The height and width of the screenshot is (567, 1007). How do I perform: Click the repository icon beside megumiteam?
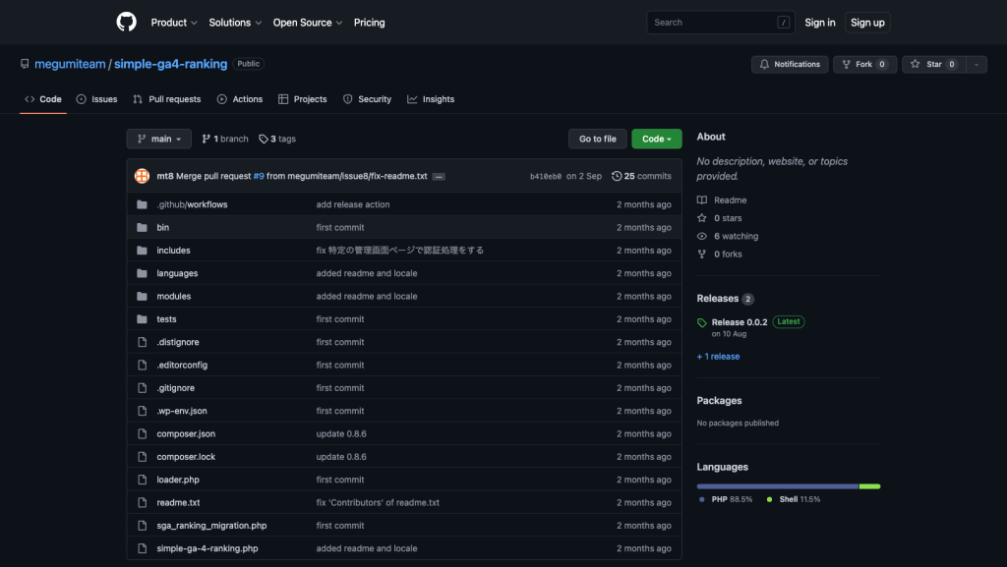(25, 64)
